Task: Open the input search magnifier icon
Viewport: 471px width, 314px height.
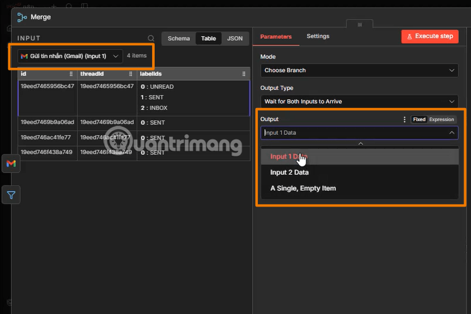Action: tap(151, 38)
